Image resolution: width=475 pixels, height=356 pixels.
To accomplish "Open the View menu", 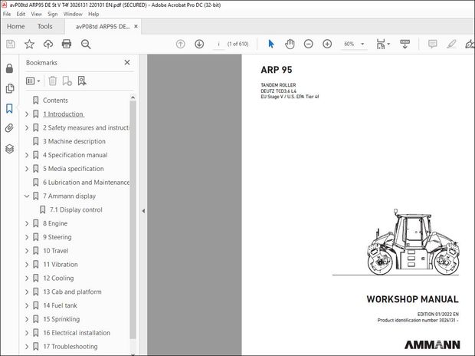I will point(36,14).
